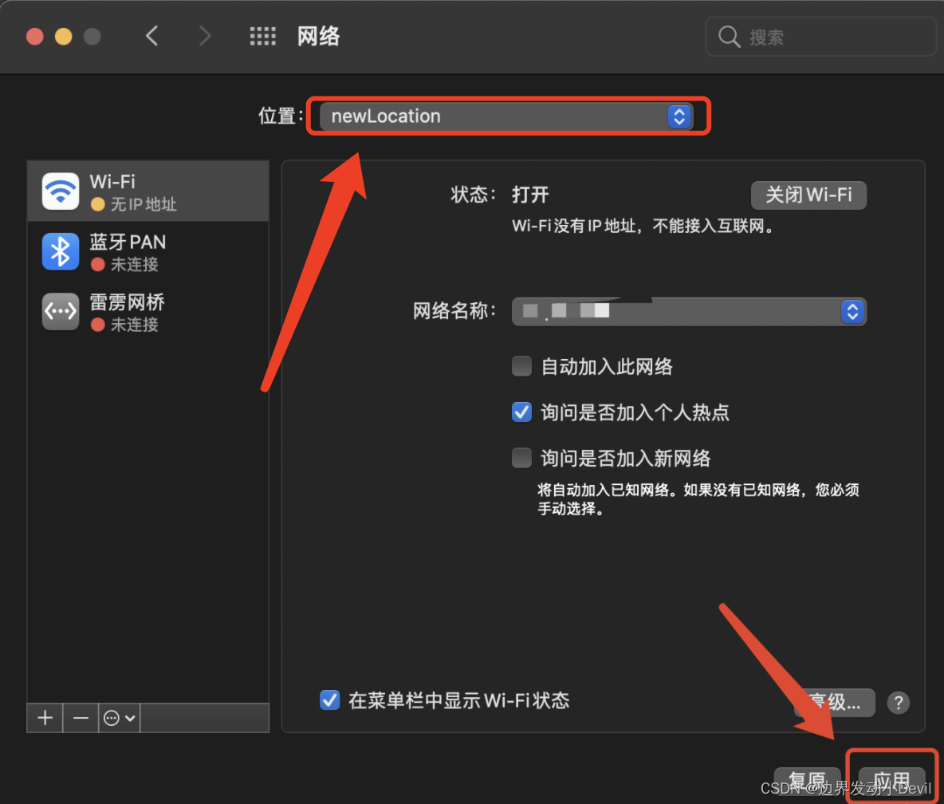Enable 询问是否加入新网络

(521, 457)
